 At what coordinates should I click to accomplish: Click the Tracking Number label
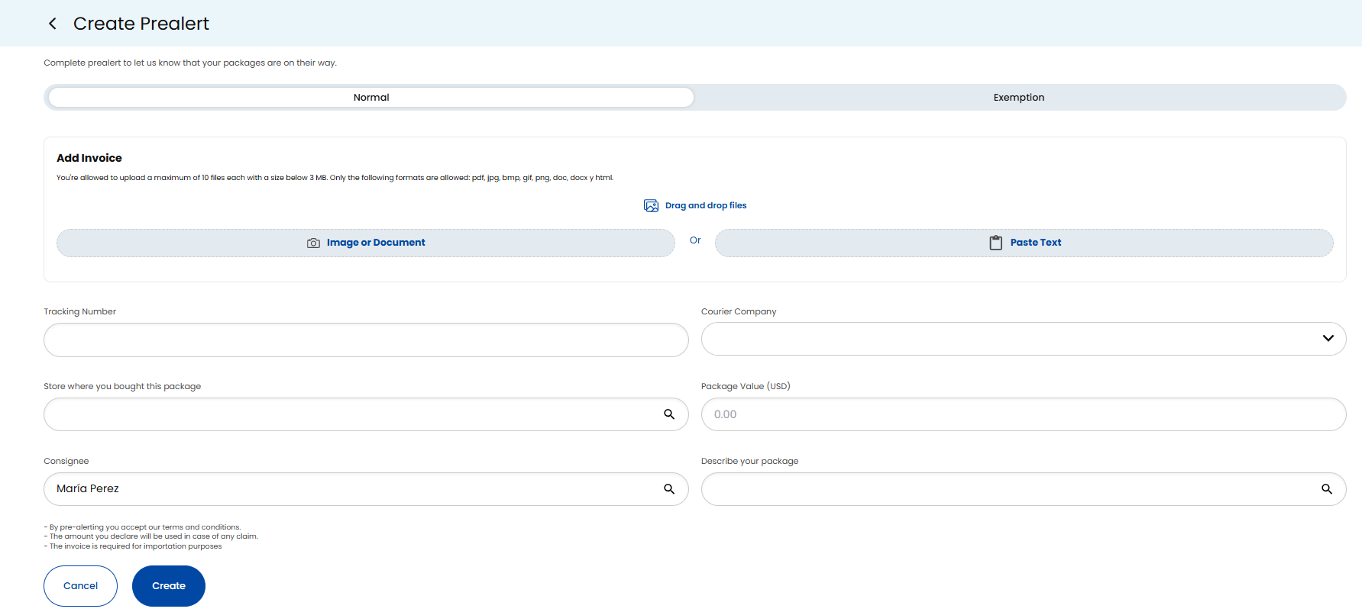[79, 311]
